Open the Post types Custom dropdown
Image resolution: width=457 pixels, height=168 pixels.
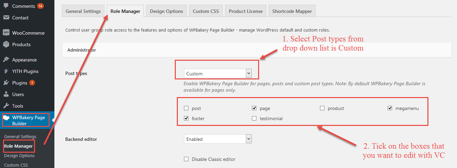coord(218,73)
